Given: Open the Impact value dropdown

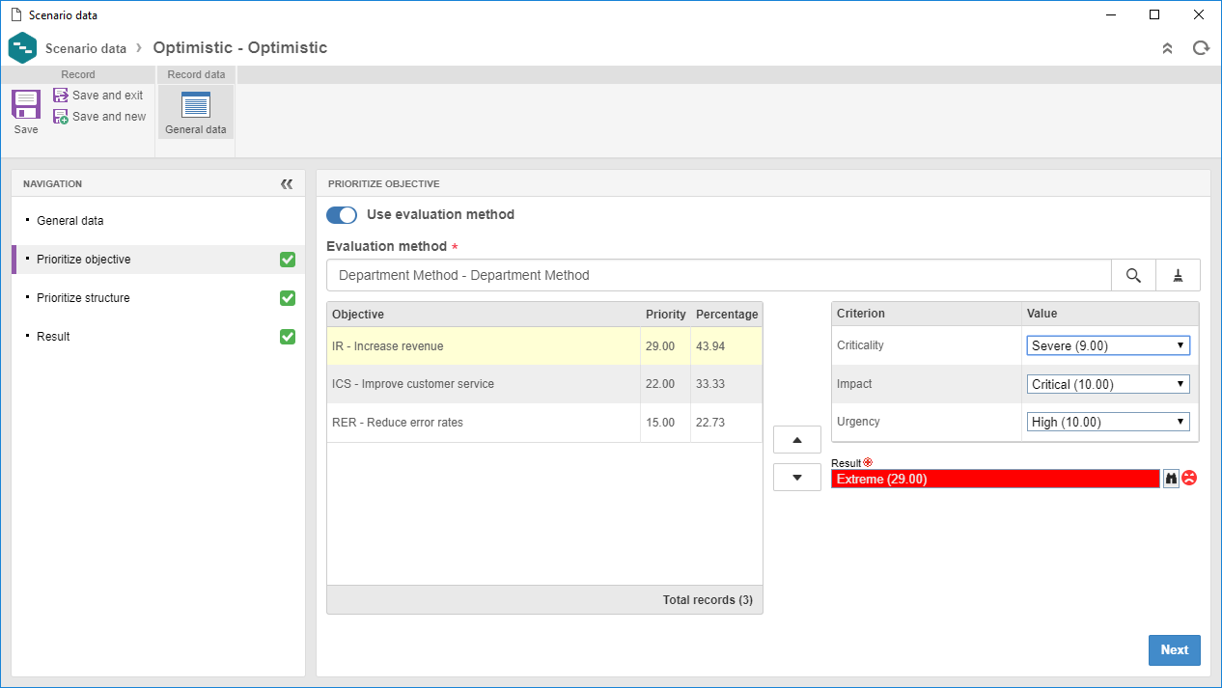Looking at the screenshot, I should (x=1108, y=384).
